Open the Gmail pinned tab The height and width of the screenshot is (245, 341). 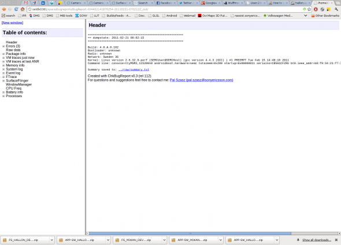[x=26, y=3]
